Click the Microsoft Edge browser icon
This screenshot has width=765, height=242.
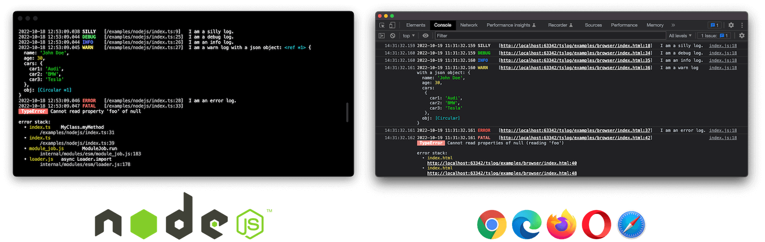526,225
